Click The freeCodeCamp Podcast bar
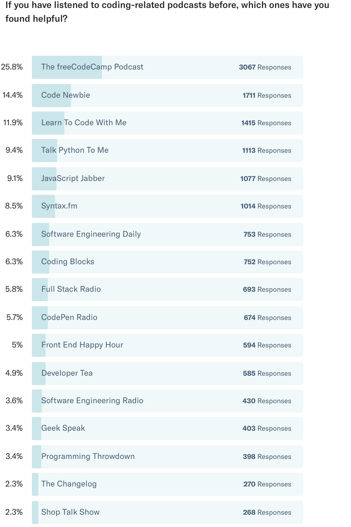Viewport: 351px width, 527px height. click(x=168, y=67)
